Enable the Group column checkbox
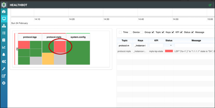Image resolution: width=215 pixels, height=108 pixels. 142,32
